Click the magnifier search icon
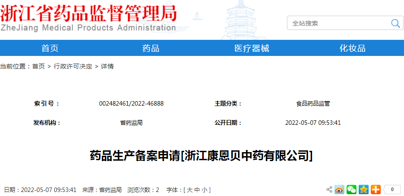 [x=395, y=23]
